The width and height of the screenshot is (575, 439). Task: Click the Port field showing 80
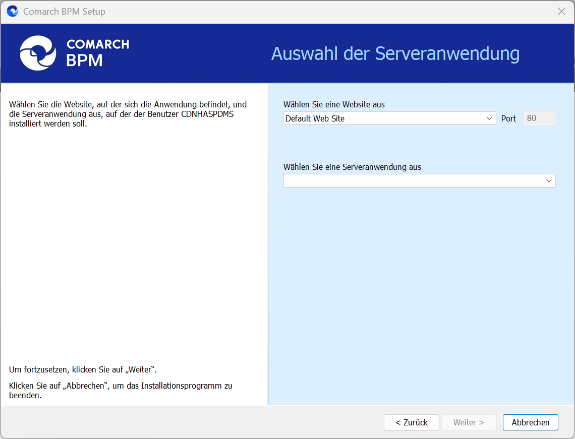coord(539,118)
